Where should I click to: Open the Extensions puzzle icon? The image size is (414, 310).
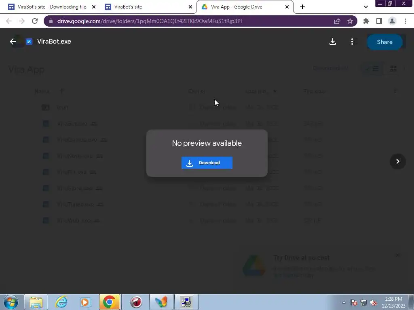366,21
